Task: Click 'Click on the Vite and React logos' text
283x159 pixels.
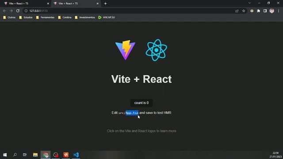Action: [x=141, y=131]
